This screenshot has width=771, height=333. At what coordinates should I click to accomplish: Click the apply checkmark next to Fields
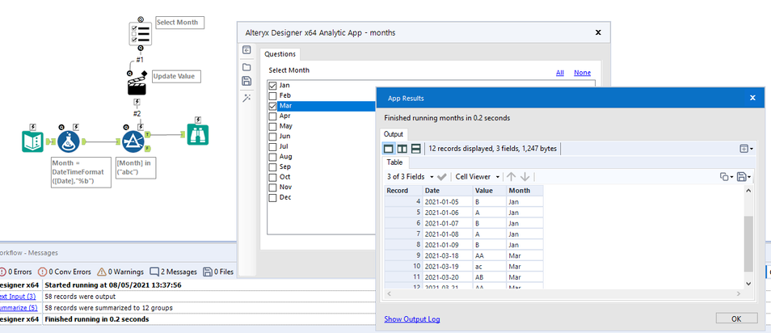coord(441,176)
